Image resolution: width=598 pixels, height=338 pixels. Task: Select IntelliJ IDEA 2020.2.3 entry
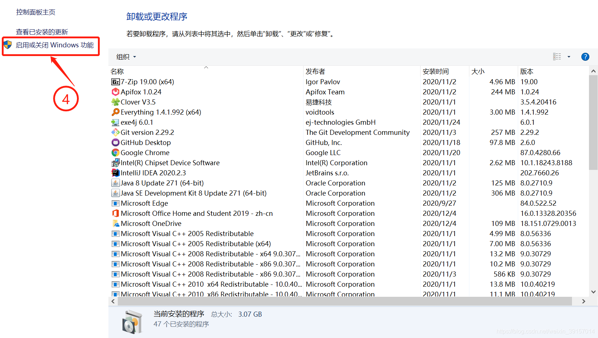pyautogui.click(x=153, y=173)
